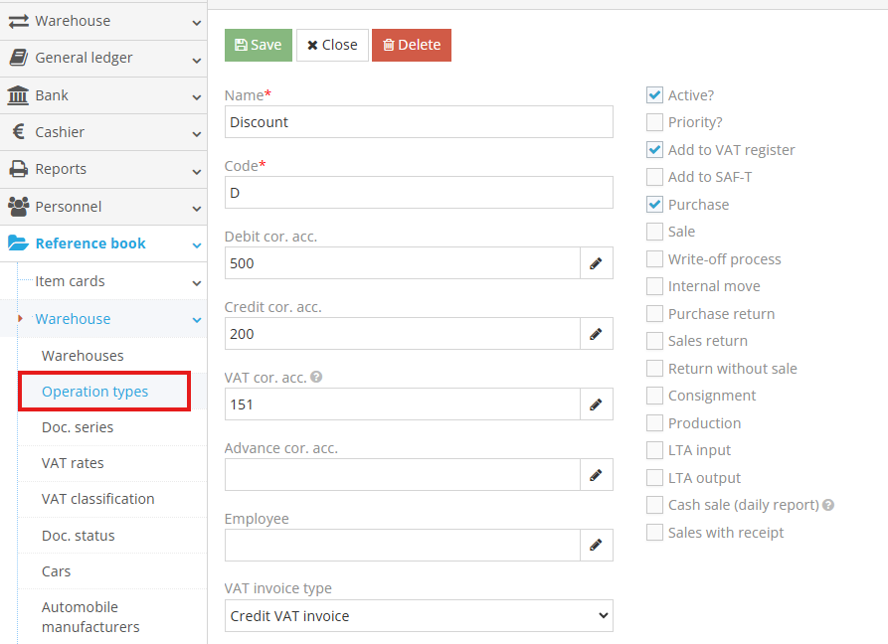This screenshot has width=888, height=644.
Task: Click the help icon beside VAT cor. acc.
Action: click(316, 378)
